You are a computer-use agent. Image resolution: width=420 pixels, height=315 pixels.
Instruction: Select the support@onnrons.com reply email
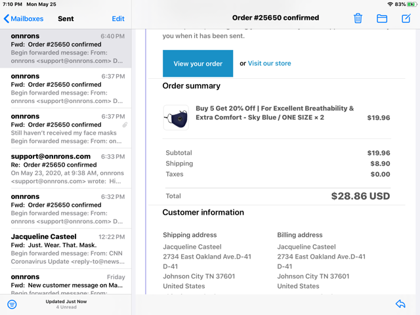coord(66,169)
